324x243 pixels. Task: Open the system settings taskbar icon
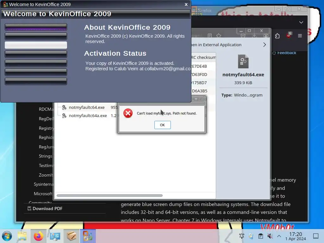[55, 236]
